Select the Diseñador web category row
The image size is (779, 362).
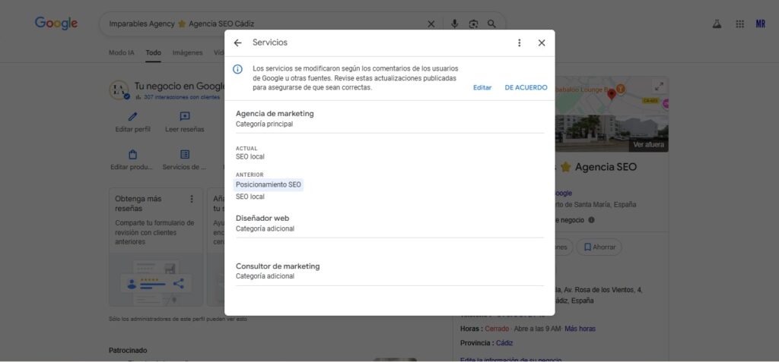coord(389,223)
